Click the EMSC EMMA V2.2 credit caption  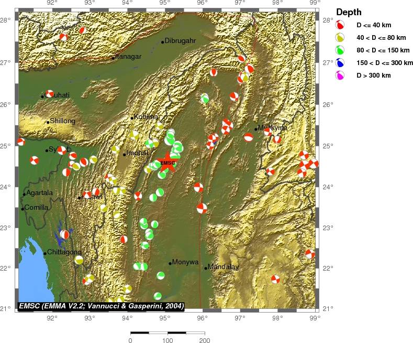pos(101,306)
